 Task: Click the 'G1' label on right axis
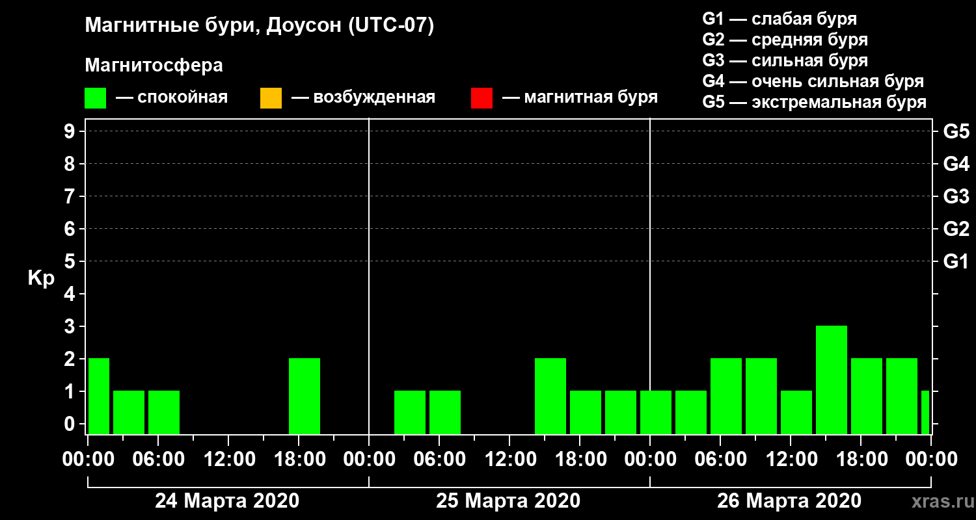point(956,261)
